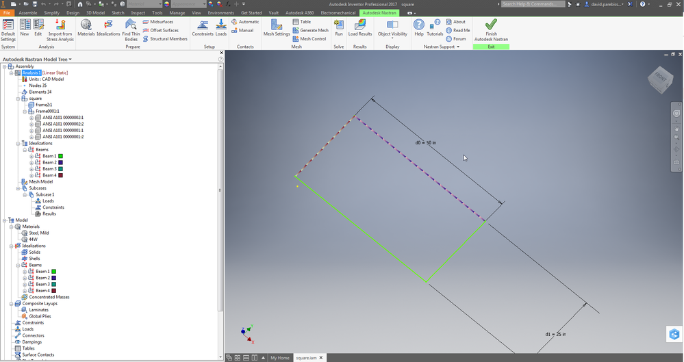Viewport: 684px width, 362px height.
Task: Click Beam 2 blue color swatch in Analysis
Action: 61,162
